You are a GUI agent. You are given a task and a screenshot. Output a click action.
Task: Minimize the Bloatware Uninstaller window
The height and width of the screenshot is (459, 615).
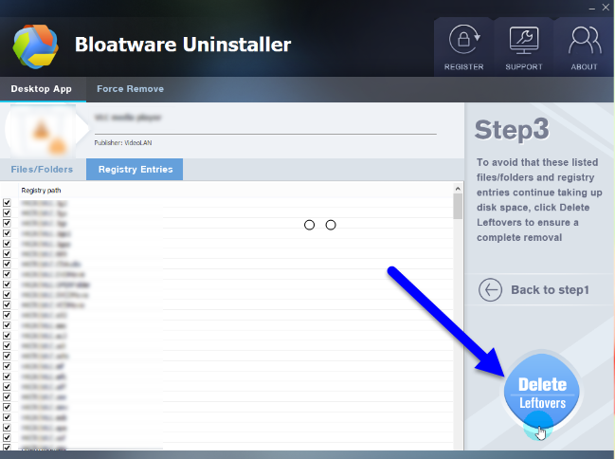pos(592,8)
